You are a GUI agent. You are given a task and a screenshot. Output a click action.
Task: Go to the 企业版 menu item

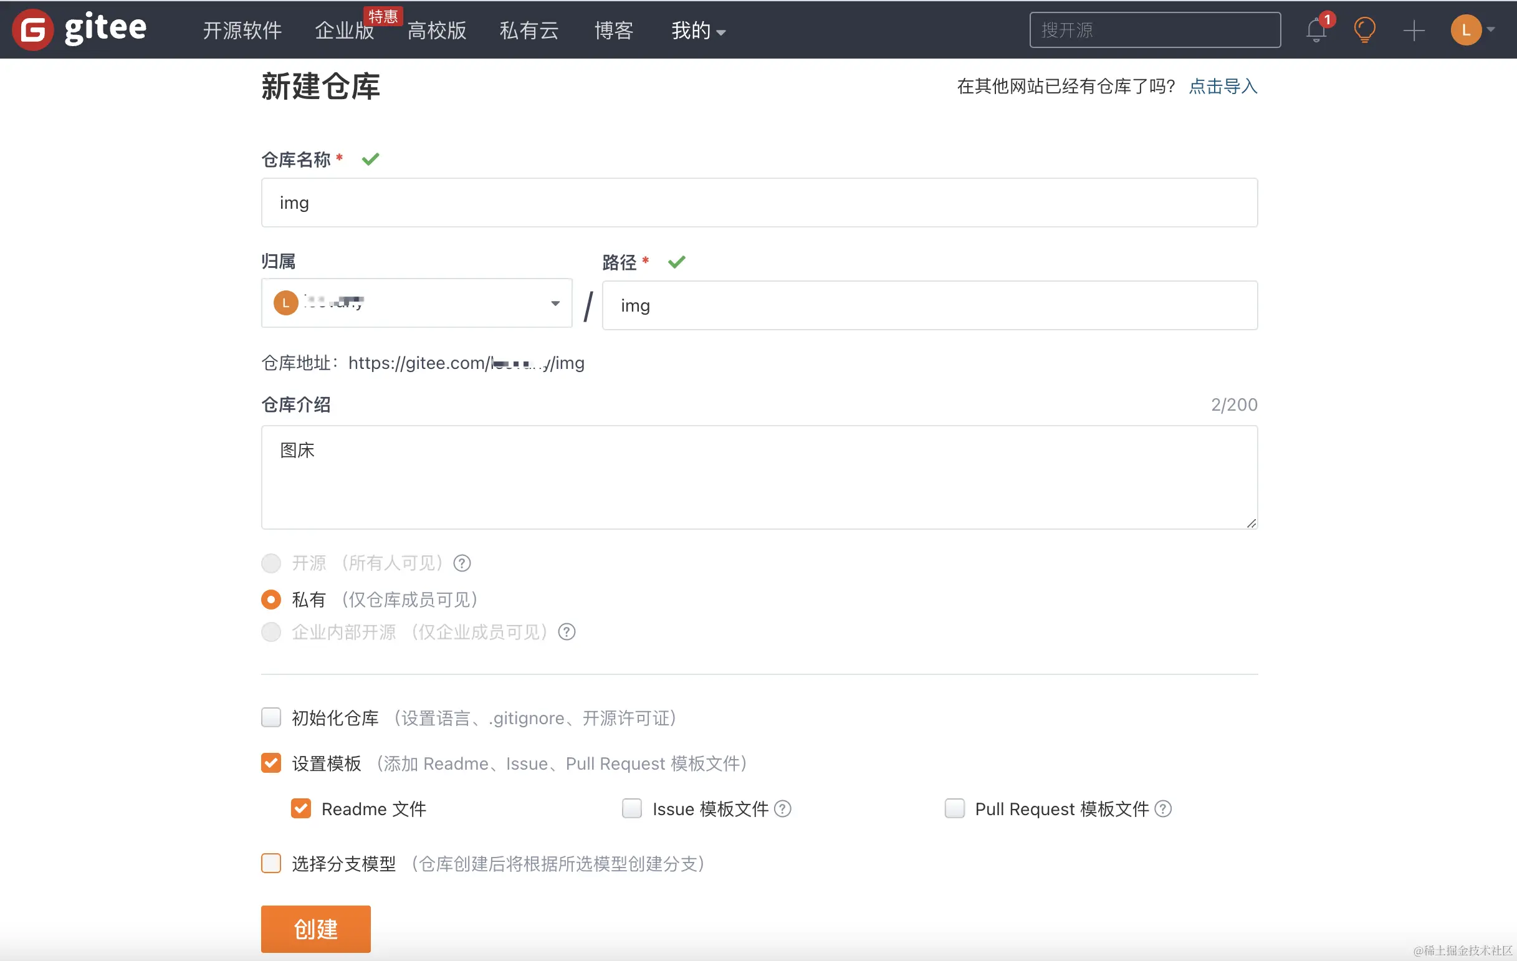pyautogui.click(x=344, y=31)
